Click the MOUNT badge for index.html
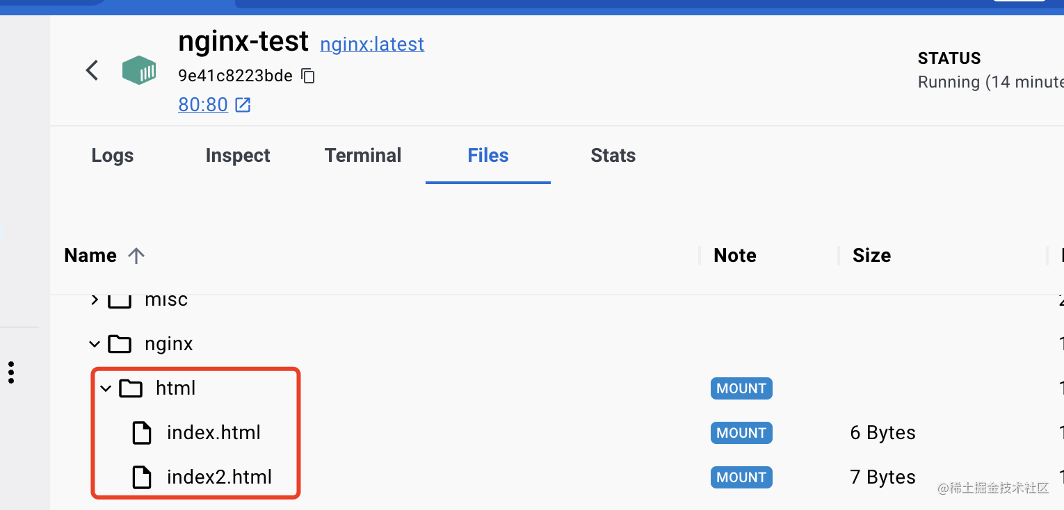1064x510 pixels. (x=741, y=433)
